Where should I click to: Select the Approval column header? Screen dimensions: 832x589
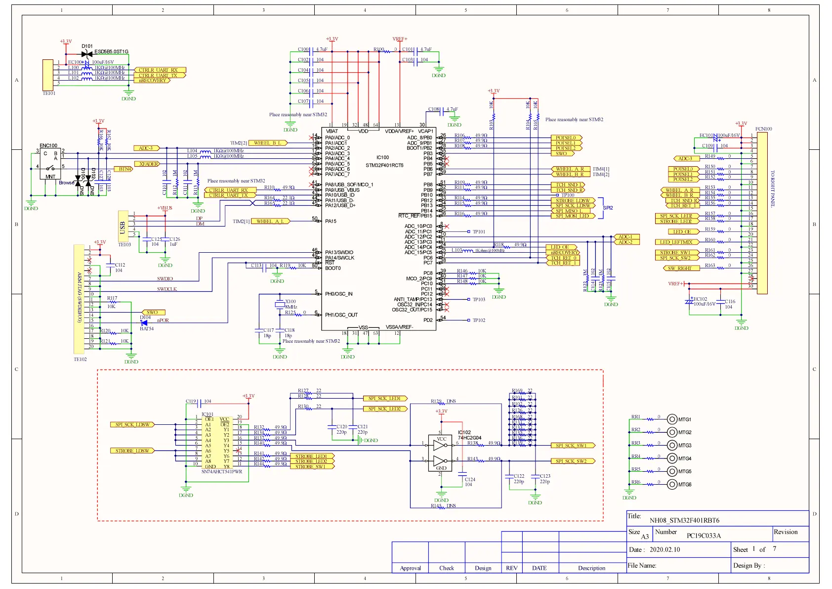coord(410,568)
